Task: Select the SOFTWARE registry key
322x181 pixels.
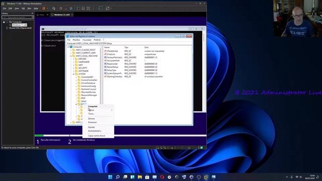Action: coord(84,71)
